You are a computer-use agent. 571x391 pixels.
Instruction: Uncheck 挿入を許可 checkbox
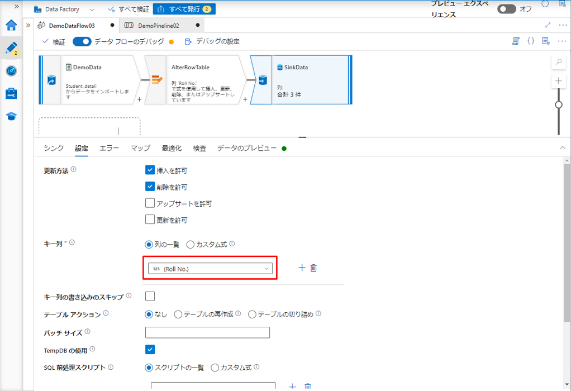tap(150, 170)
